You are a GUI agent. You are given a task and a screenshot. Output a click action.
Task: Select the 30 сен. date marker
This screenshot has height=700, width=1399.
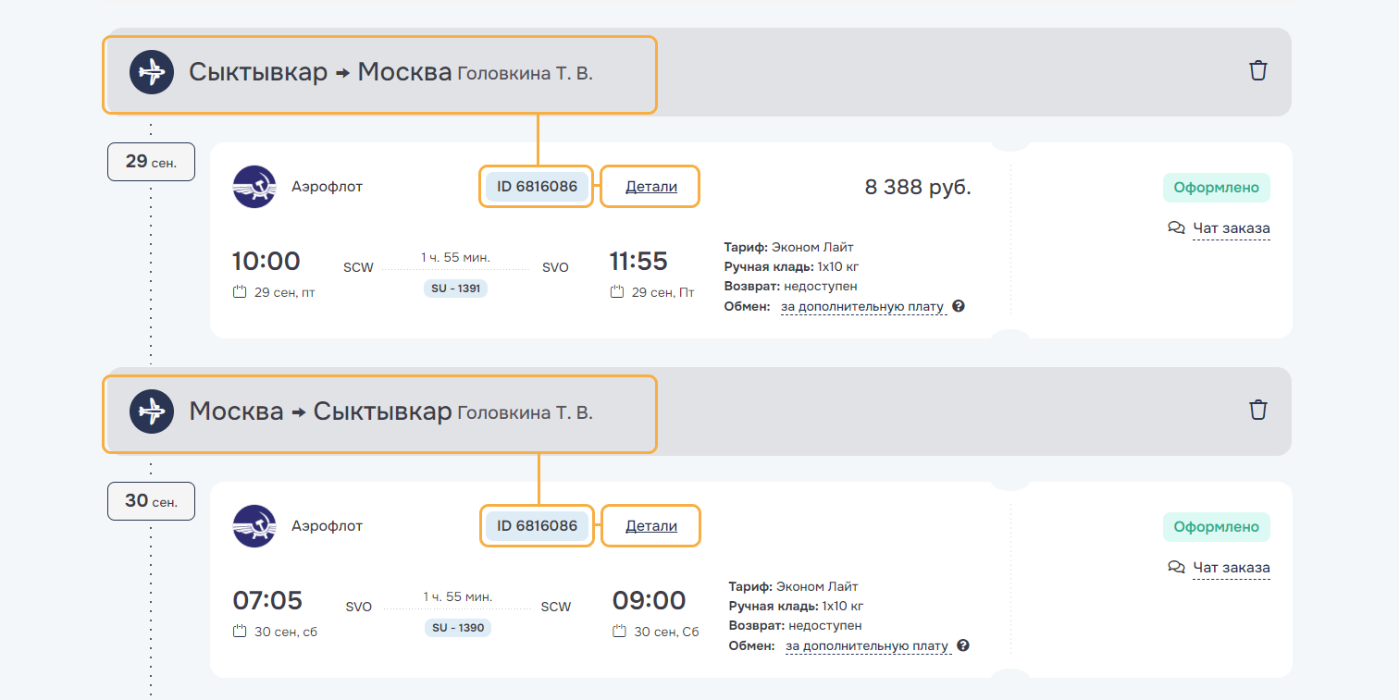(x=151, y=501)
